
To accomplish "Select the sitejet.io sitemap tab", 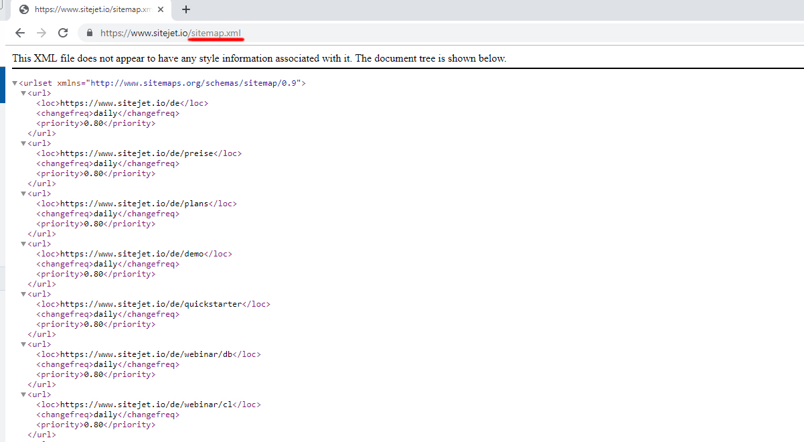I will [x=92, y=9].
